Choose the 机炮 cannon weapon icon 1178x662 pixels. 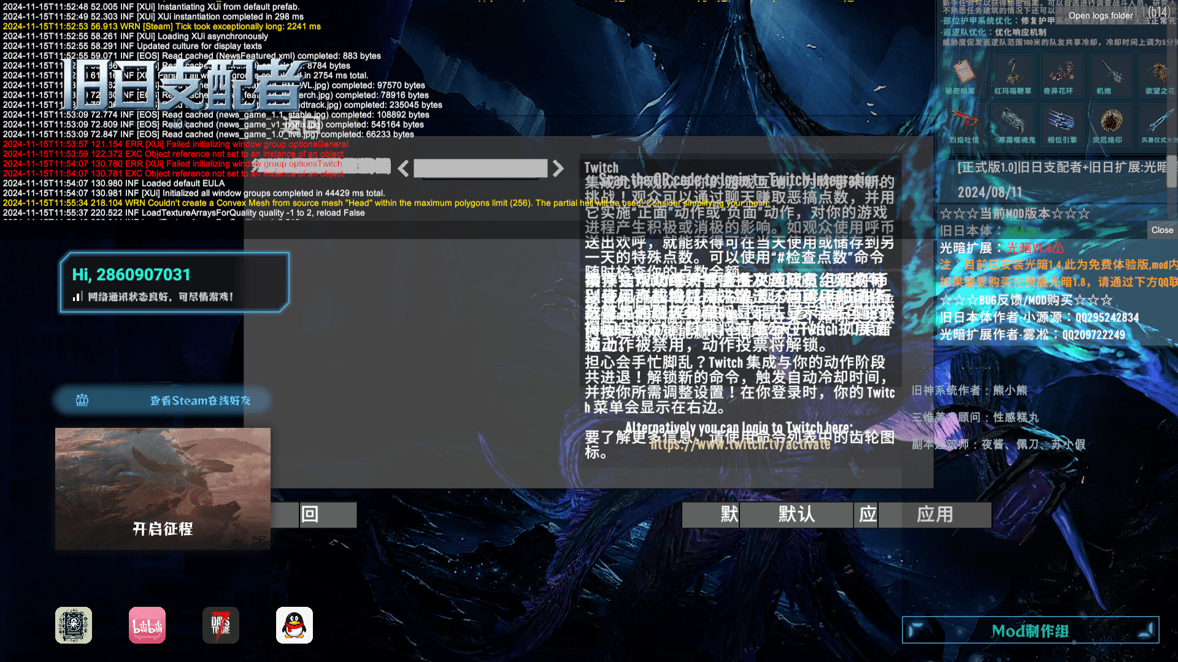coord(1111,72)
